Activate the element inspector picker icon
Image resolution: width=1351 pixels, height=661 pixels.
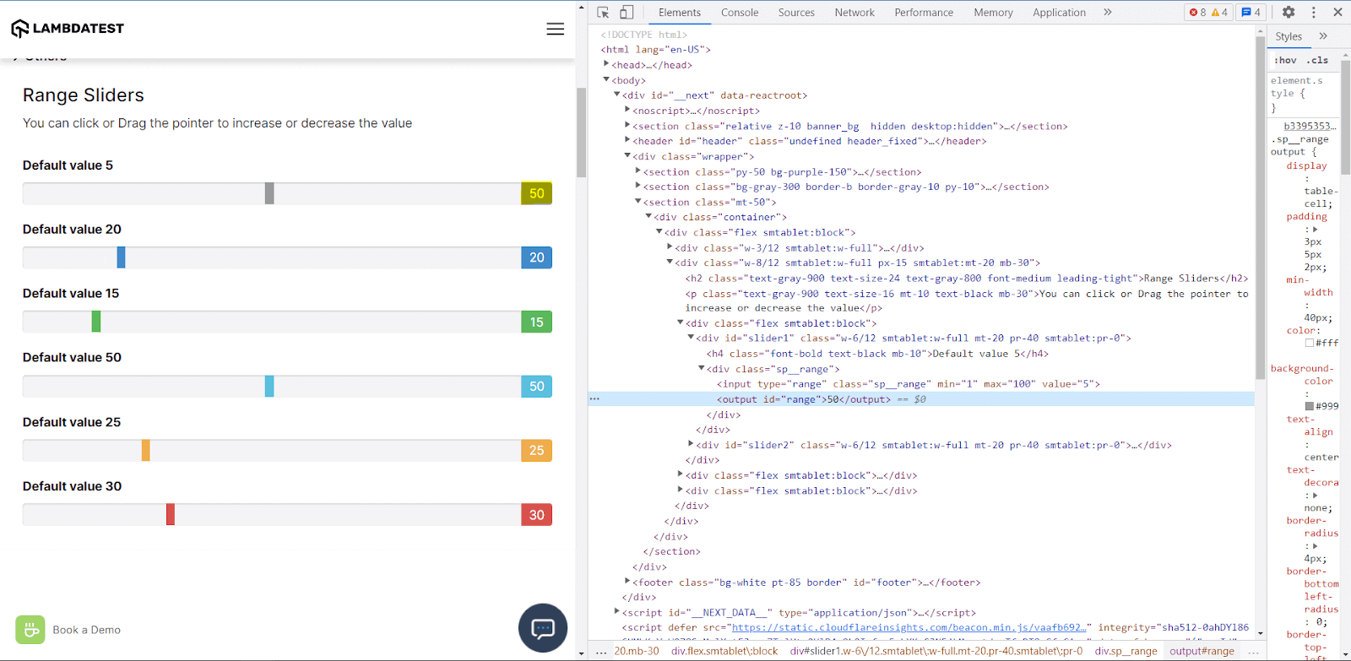[603, 13]
